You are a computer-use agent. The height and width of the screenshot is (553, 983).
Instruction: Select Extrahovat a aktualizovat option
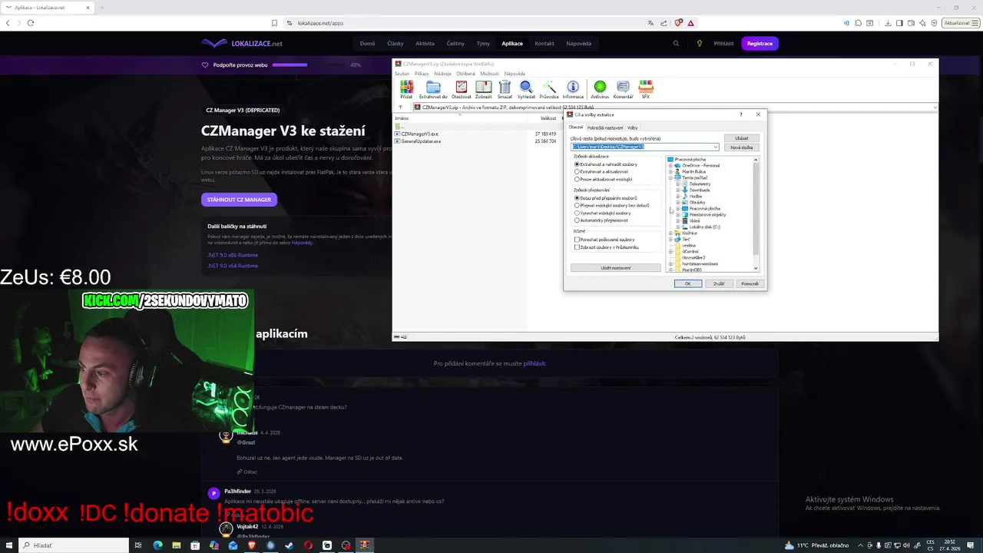pos(602,172)
